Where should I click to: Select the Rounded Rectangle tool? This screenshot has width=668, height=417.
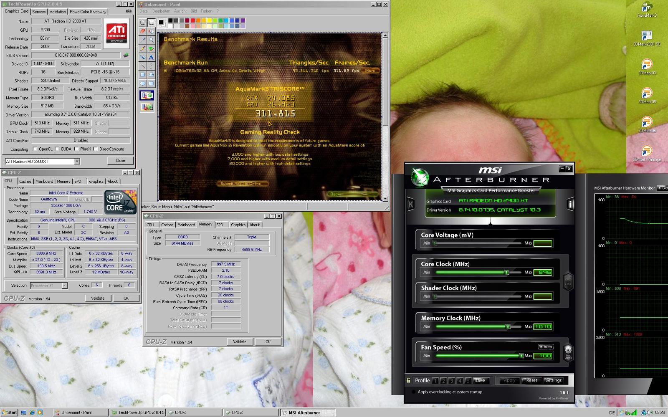pyautogui.click(x=151, y=83)
